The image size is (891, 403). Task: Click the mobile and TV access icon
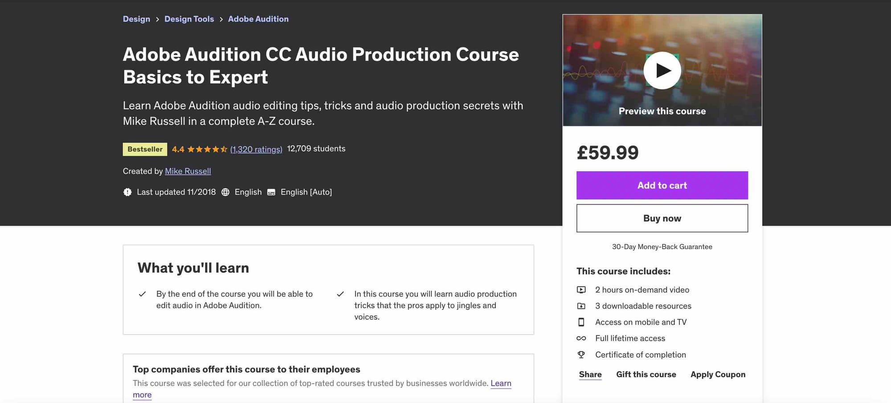coord(581,322)
